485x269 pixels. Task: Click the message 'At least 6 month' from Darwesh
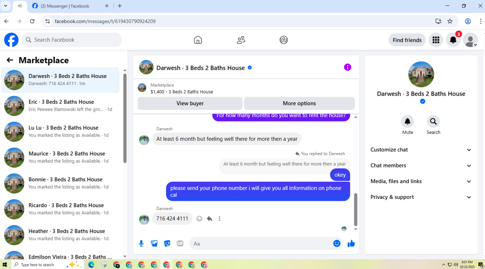point(227,139)
